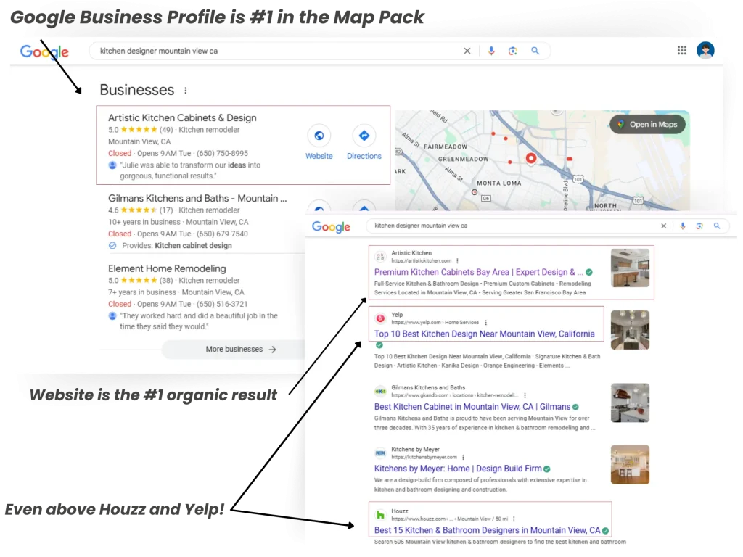The width and height of the screenshot is (743, 557).
Task: Clear the lower search box with X
Action: pos(663,226)
